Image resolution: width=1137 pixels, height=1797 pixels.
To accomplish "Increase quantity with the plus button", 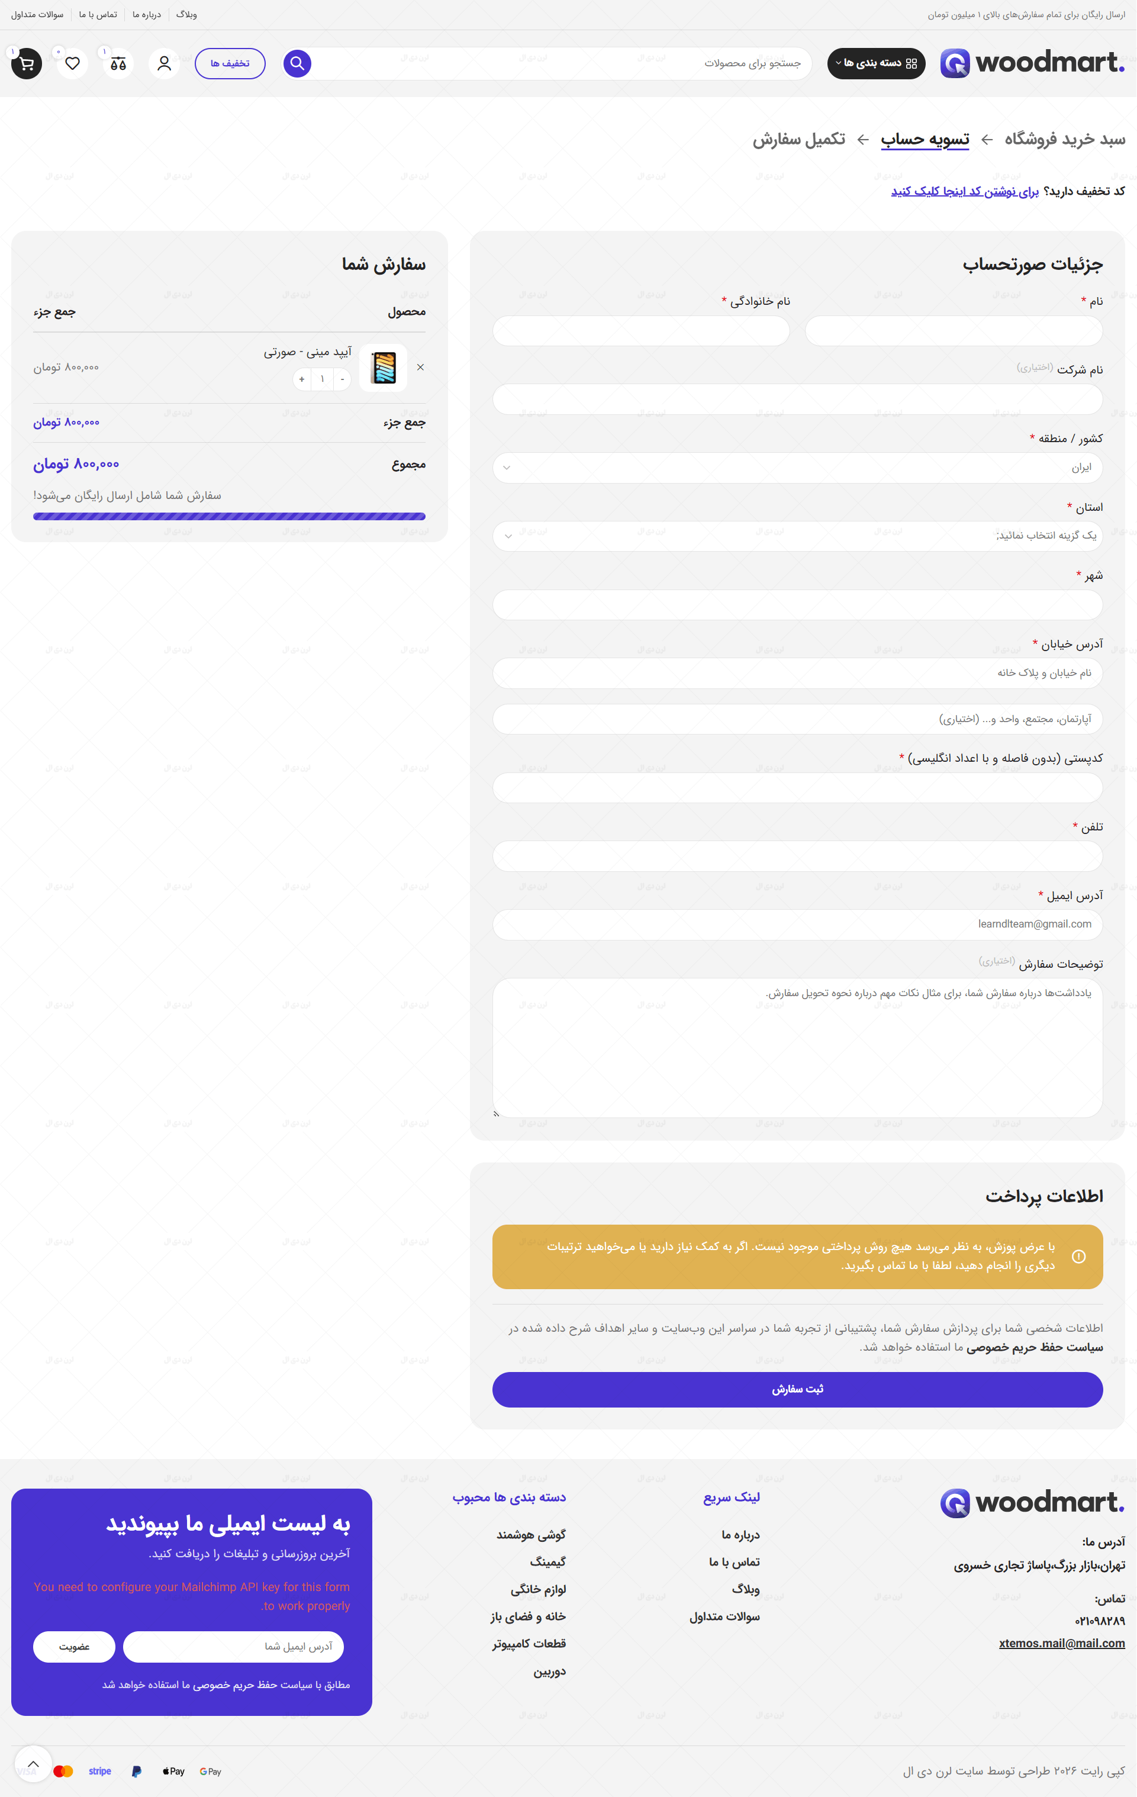I will click(301, 379).
